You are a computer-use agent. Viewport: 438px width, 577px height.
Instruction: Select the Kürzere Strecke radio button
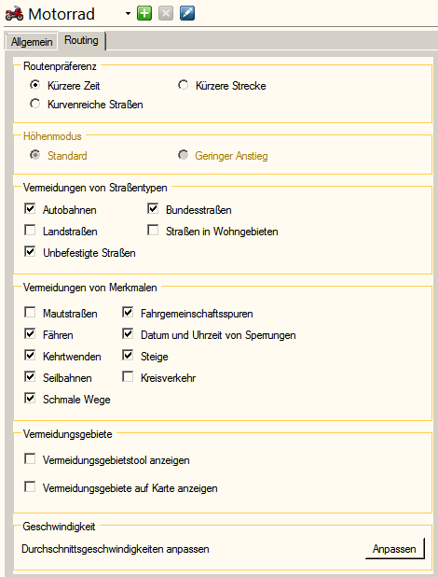(183, 85)
